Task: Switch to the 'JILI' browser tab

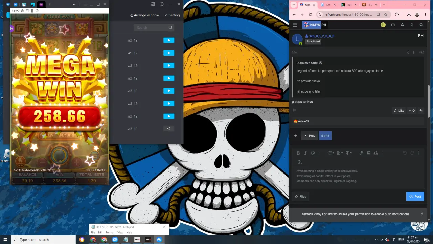Action: tap(368, 5)
